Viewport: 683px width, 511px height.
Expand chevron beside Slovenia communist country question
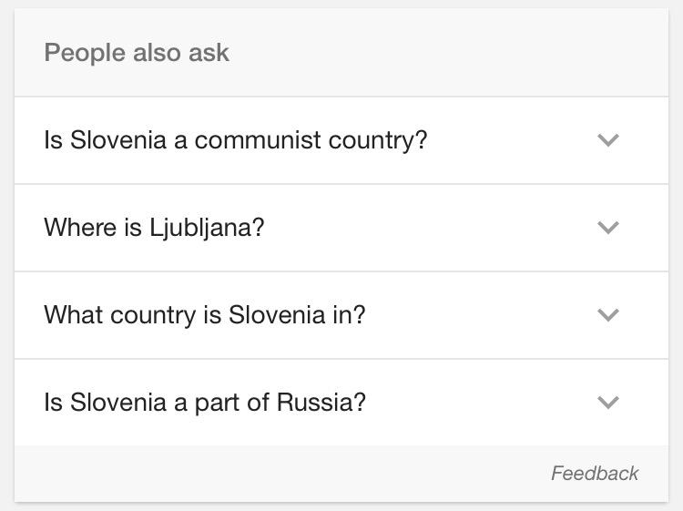(x=607, y=140)
